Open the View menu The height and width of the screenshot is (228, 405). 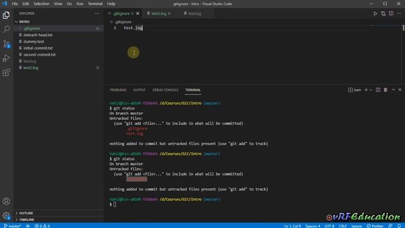click(58, 4)
